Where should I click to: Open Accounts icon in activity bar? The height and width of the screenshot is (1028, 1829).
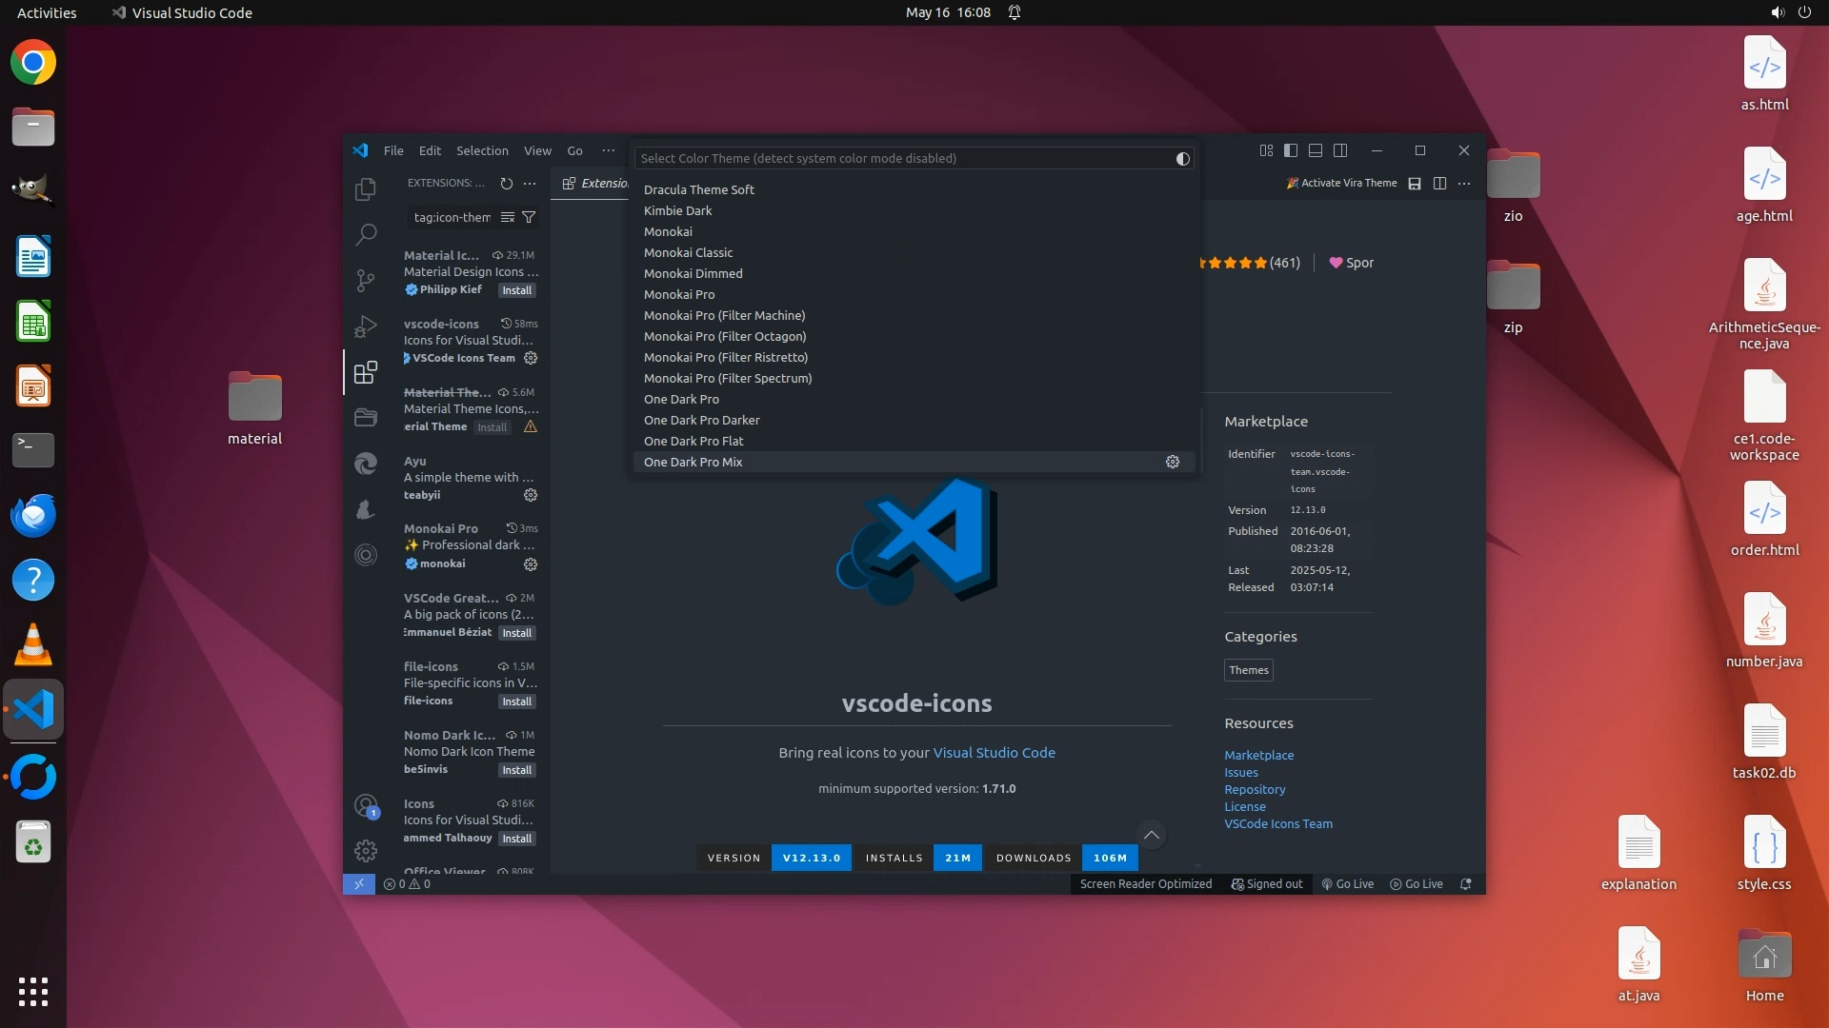(x=366, y=806)
